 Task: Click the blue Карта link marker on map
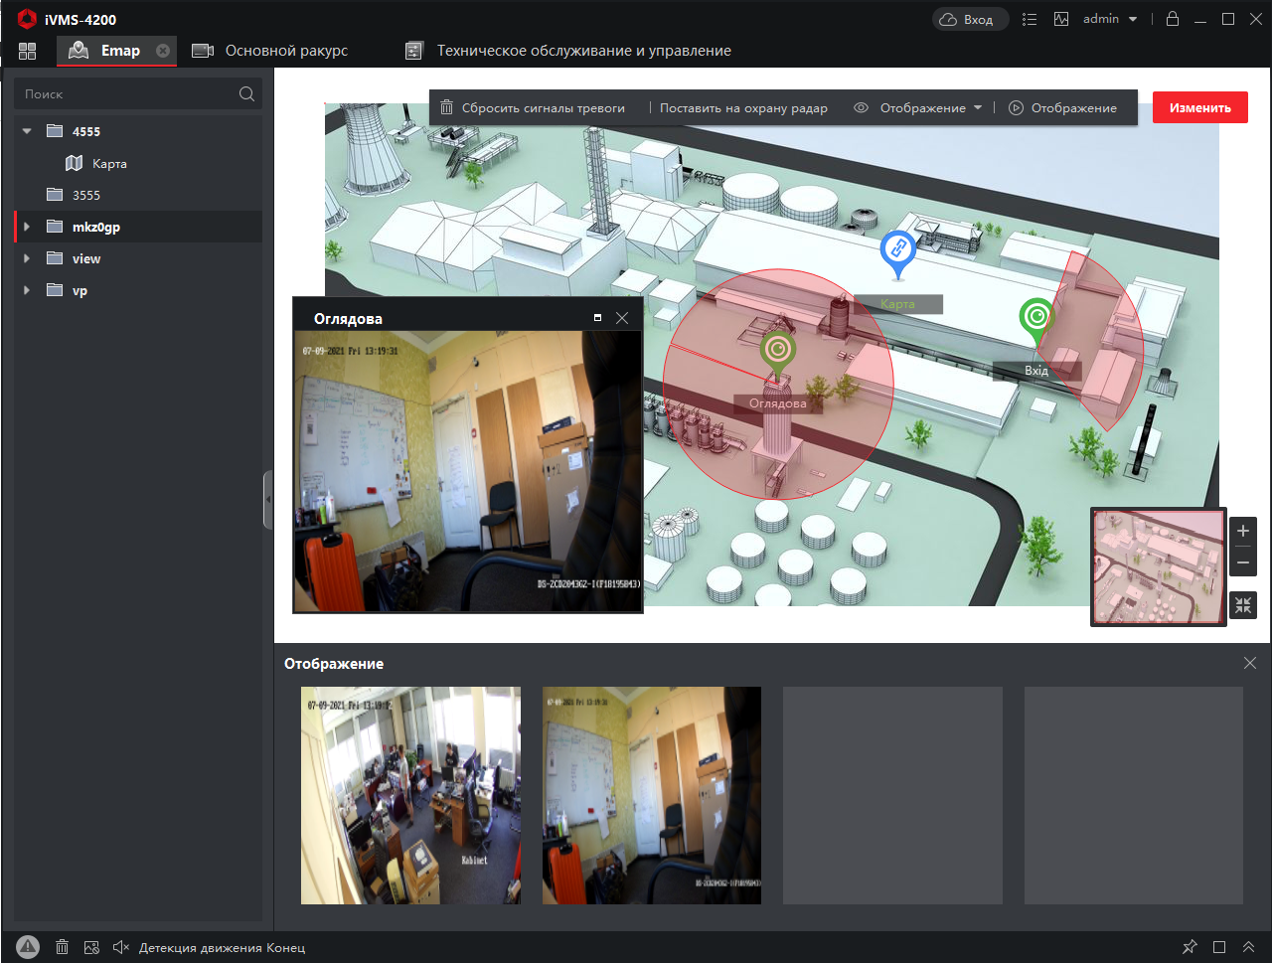click(897, 250)
